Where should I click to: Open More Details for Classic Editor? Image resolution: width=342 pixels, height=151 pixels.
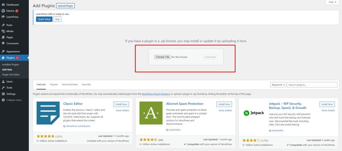point(122,111)
